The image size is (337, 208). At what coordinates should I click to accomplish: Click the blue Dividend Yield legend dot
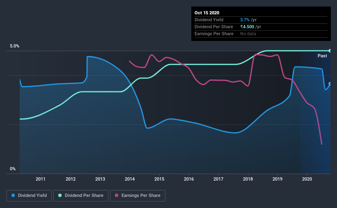[x=13, y=195]
